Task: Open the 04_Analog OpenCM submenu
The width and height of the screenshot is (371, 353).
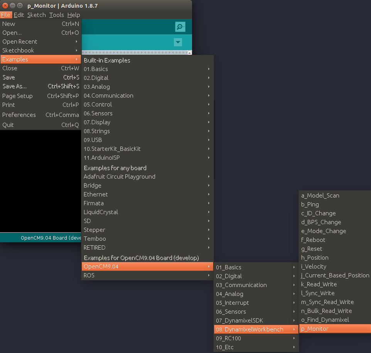Action: [x=256, y=294]
